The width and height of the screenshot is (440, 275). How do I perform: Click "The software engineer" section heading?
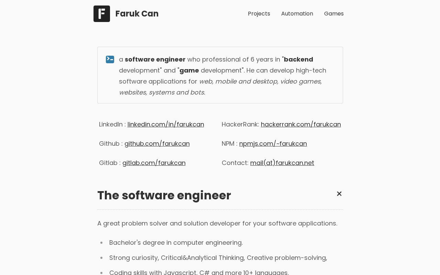164,196
